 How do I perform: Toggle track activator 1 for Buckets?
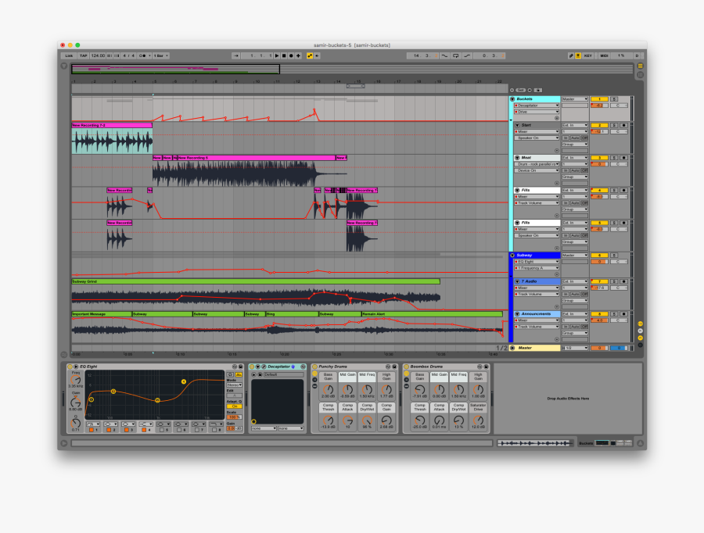click(x=599, y=98)
